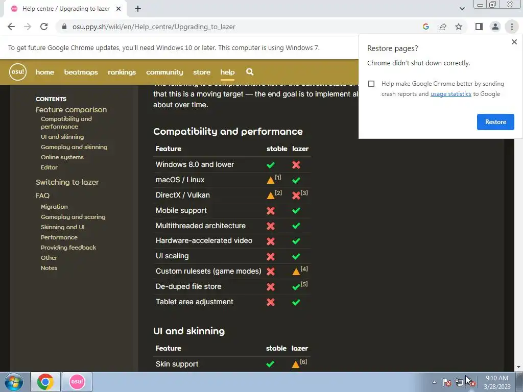Screen dimensions: 523x392
Task: Open Windows Start menu
Action: click(x=14, y=382)
